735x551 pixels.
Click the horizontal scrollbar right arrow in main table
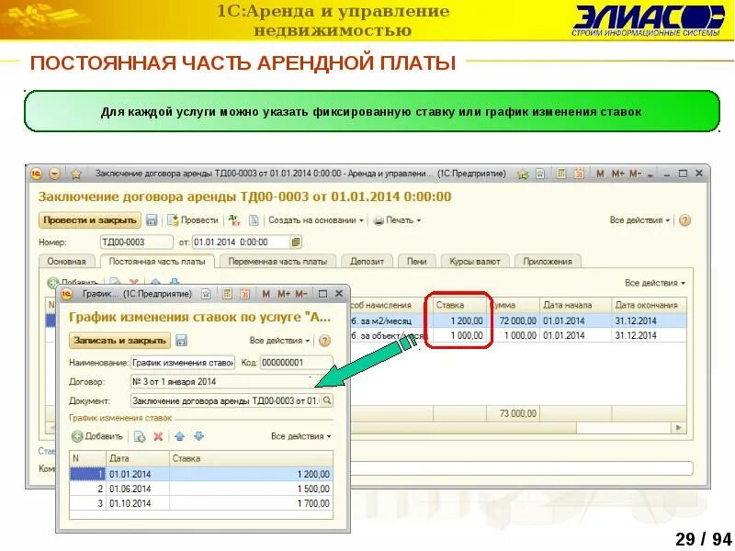pos(678,428)
